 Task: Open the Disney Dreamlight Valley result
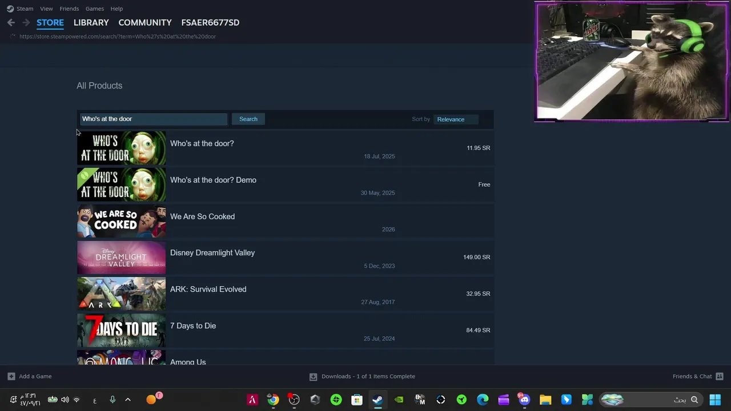click(286, 257)
